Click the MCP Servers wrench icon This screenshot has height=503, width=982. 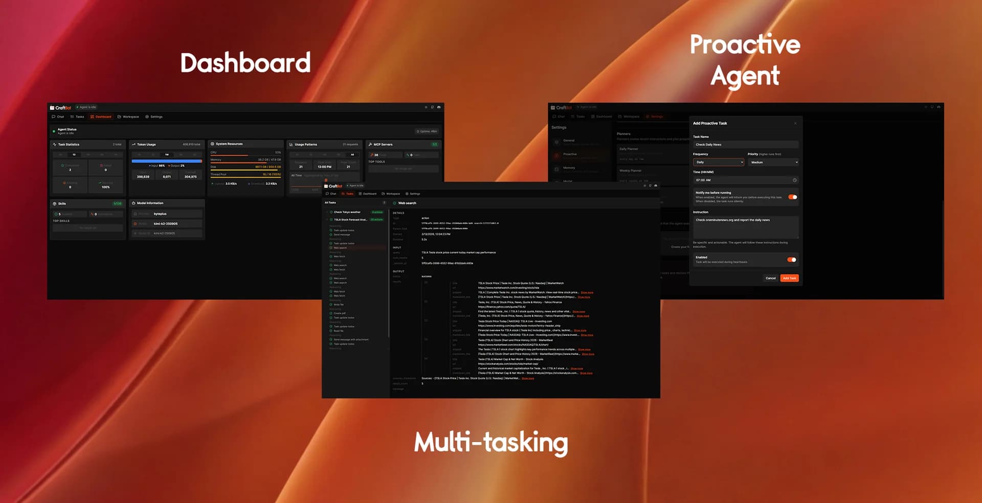tap(370, 144)
